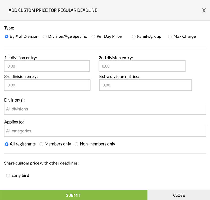
Task: Open the All divisions selector
Action: (105, 109)
